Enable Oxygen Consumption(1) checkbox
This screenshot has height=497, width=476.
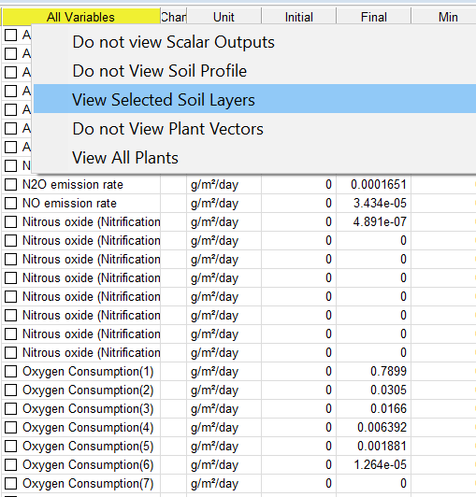[x=11, y=371]
